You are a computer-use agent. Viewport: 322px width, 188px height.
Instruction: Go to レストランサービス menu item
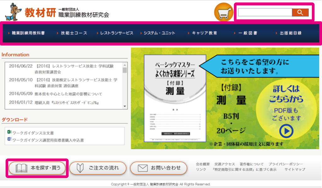point(116,33)
